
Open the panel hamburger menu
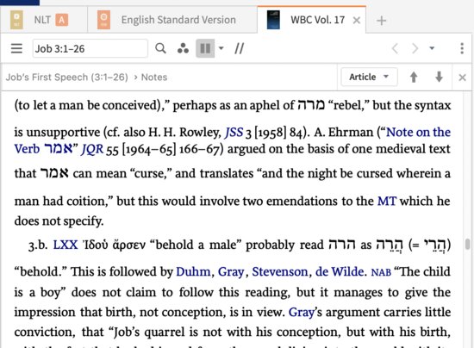click(16, 48)
